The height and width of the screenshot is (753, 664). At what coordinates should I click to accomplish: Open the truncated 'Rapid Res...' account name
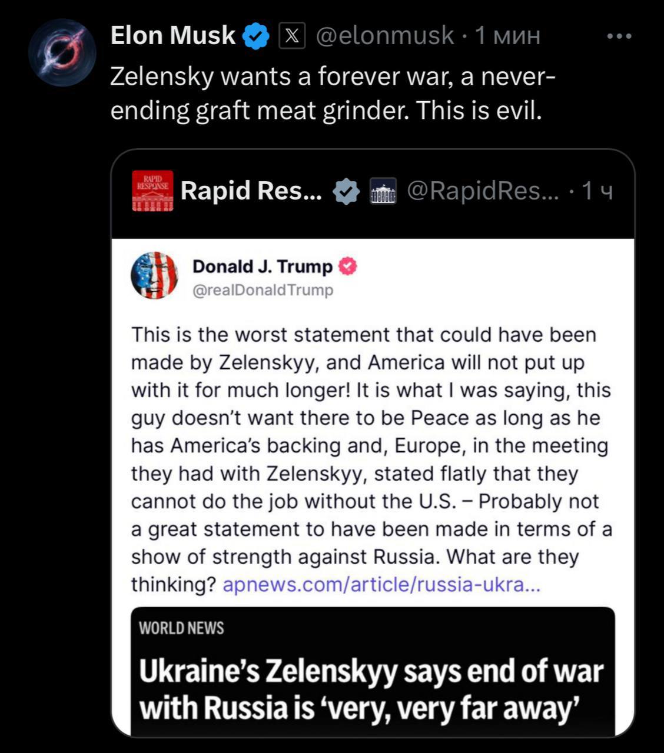(x=251, y=191)
